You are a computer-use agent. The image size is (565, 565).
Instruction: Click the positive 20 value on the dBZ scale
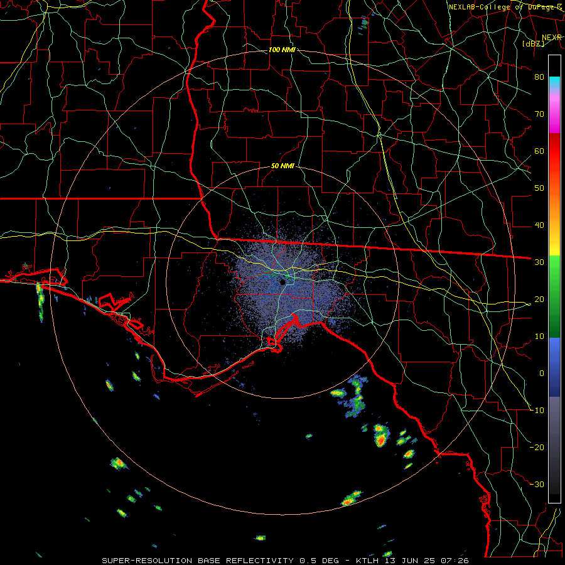click(x=539, y=299)
